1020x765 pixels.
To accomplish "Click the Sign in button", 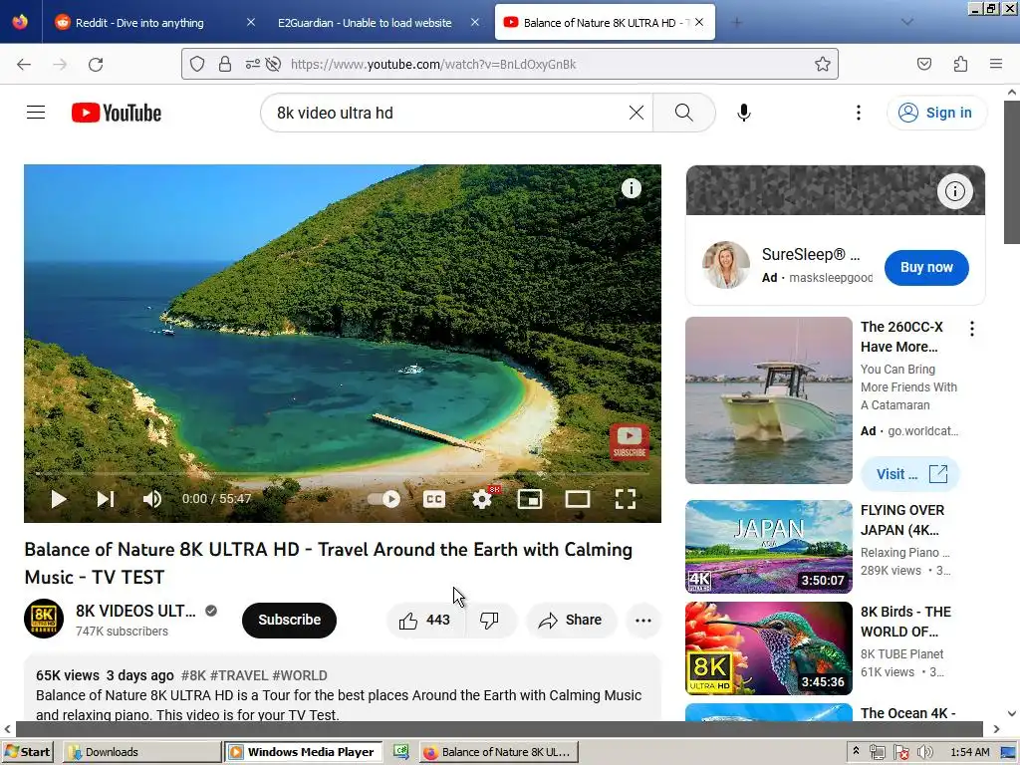I will tap(936, 113).
